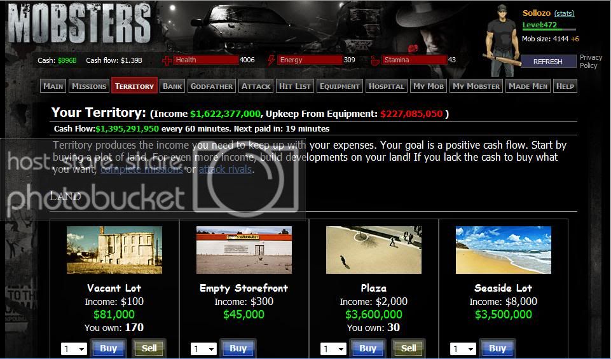Click the Energy bar
The image size is (611, 359).
[x=310, y=60]
